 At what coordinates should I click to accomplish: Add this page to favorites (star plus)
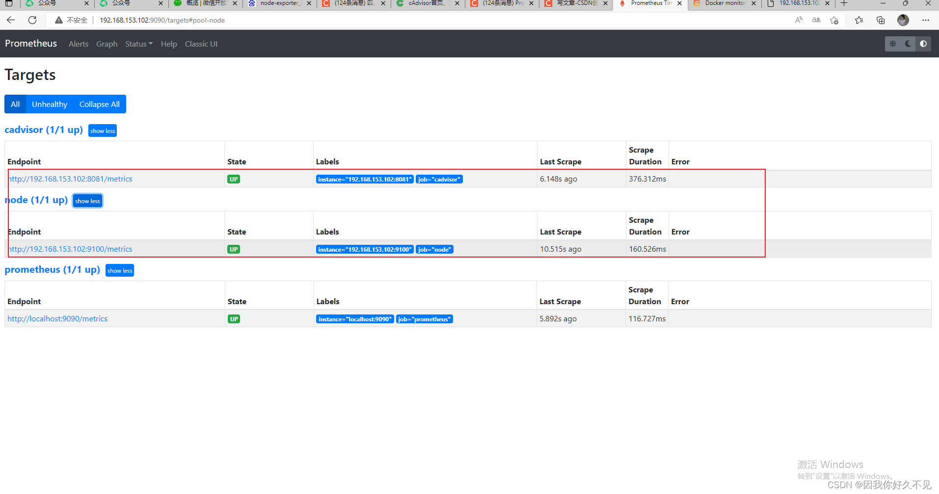point(834,20)
